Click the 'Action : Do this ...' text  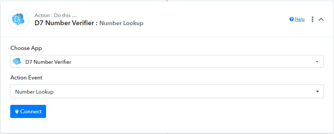[56, 16]
